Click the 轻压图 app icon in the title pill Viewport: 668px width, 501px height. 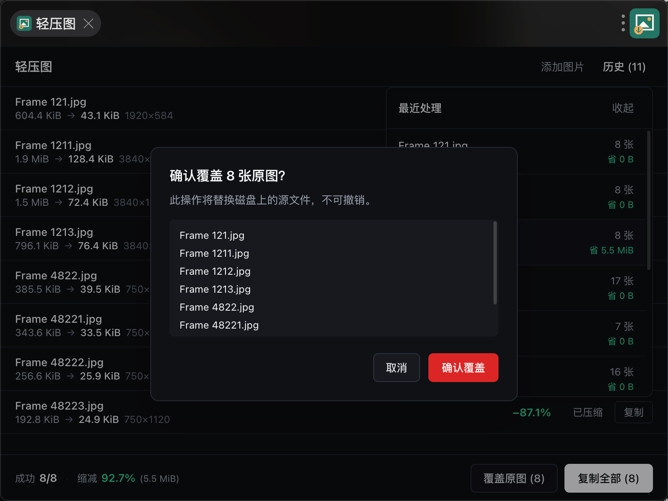(24, 24)
